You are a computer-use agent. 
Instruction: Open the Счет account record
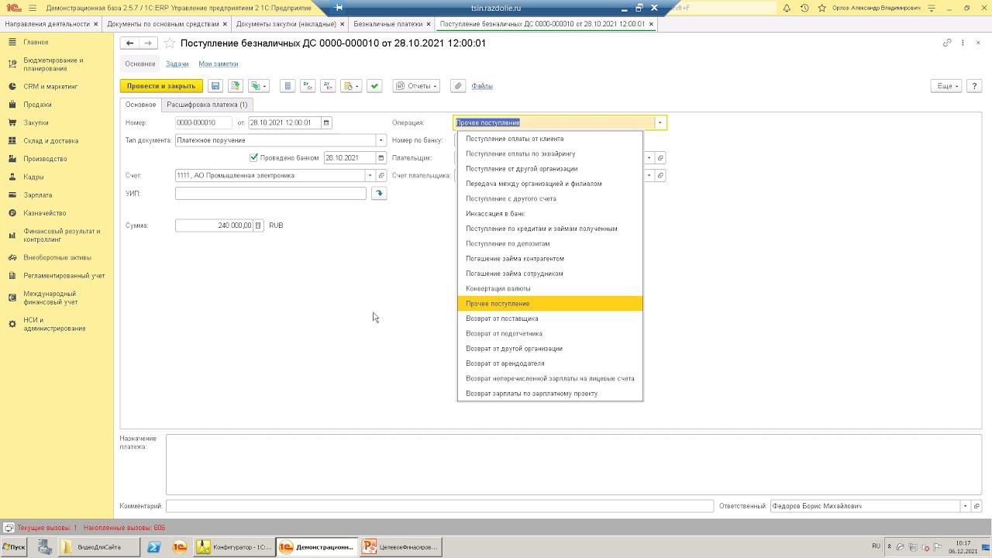tap(381, 176)
